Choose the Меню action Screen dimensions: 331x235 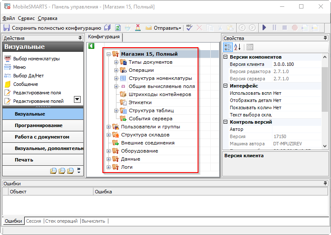click(x=19, y=67)
